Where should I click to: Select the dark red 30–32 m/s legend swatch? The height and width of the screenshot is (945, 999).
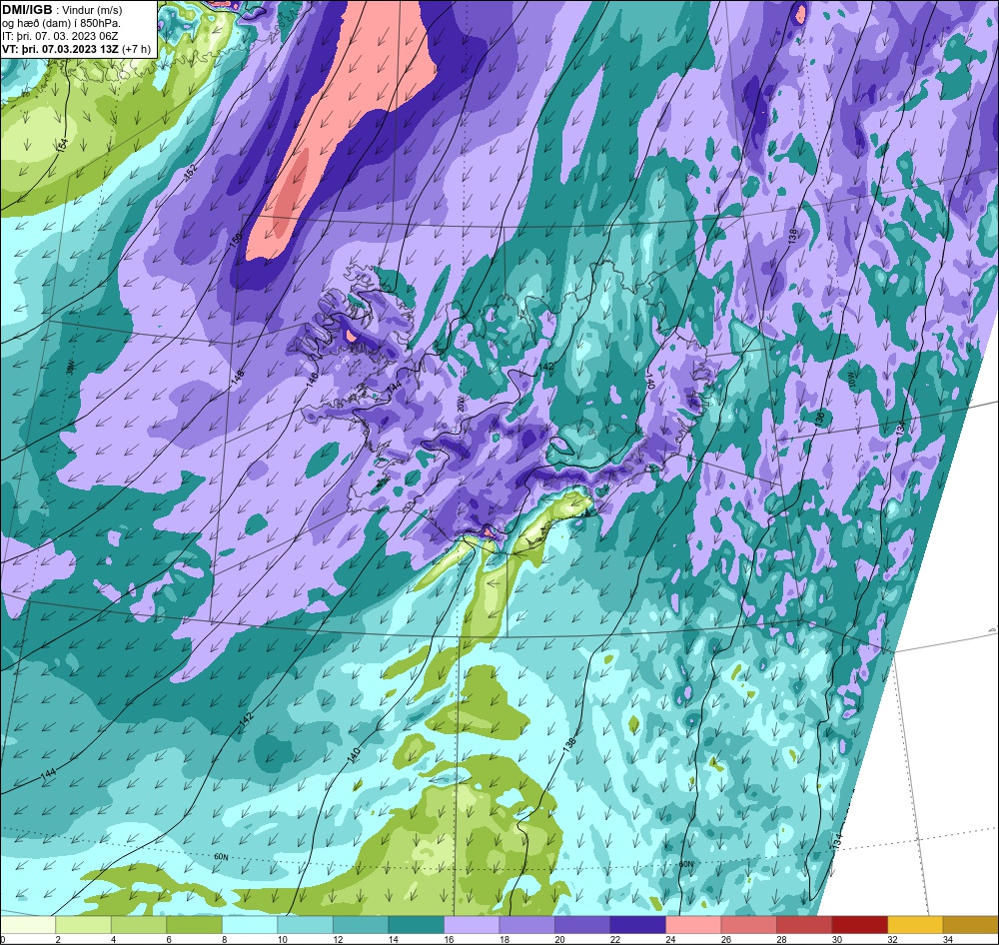(859, 925)
